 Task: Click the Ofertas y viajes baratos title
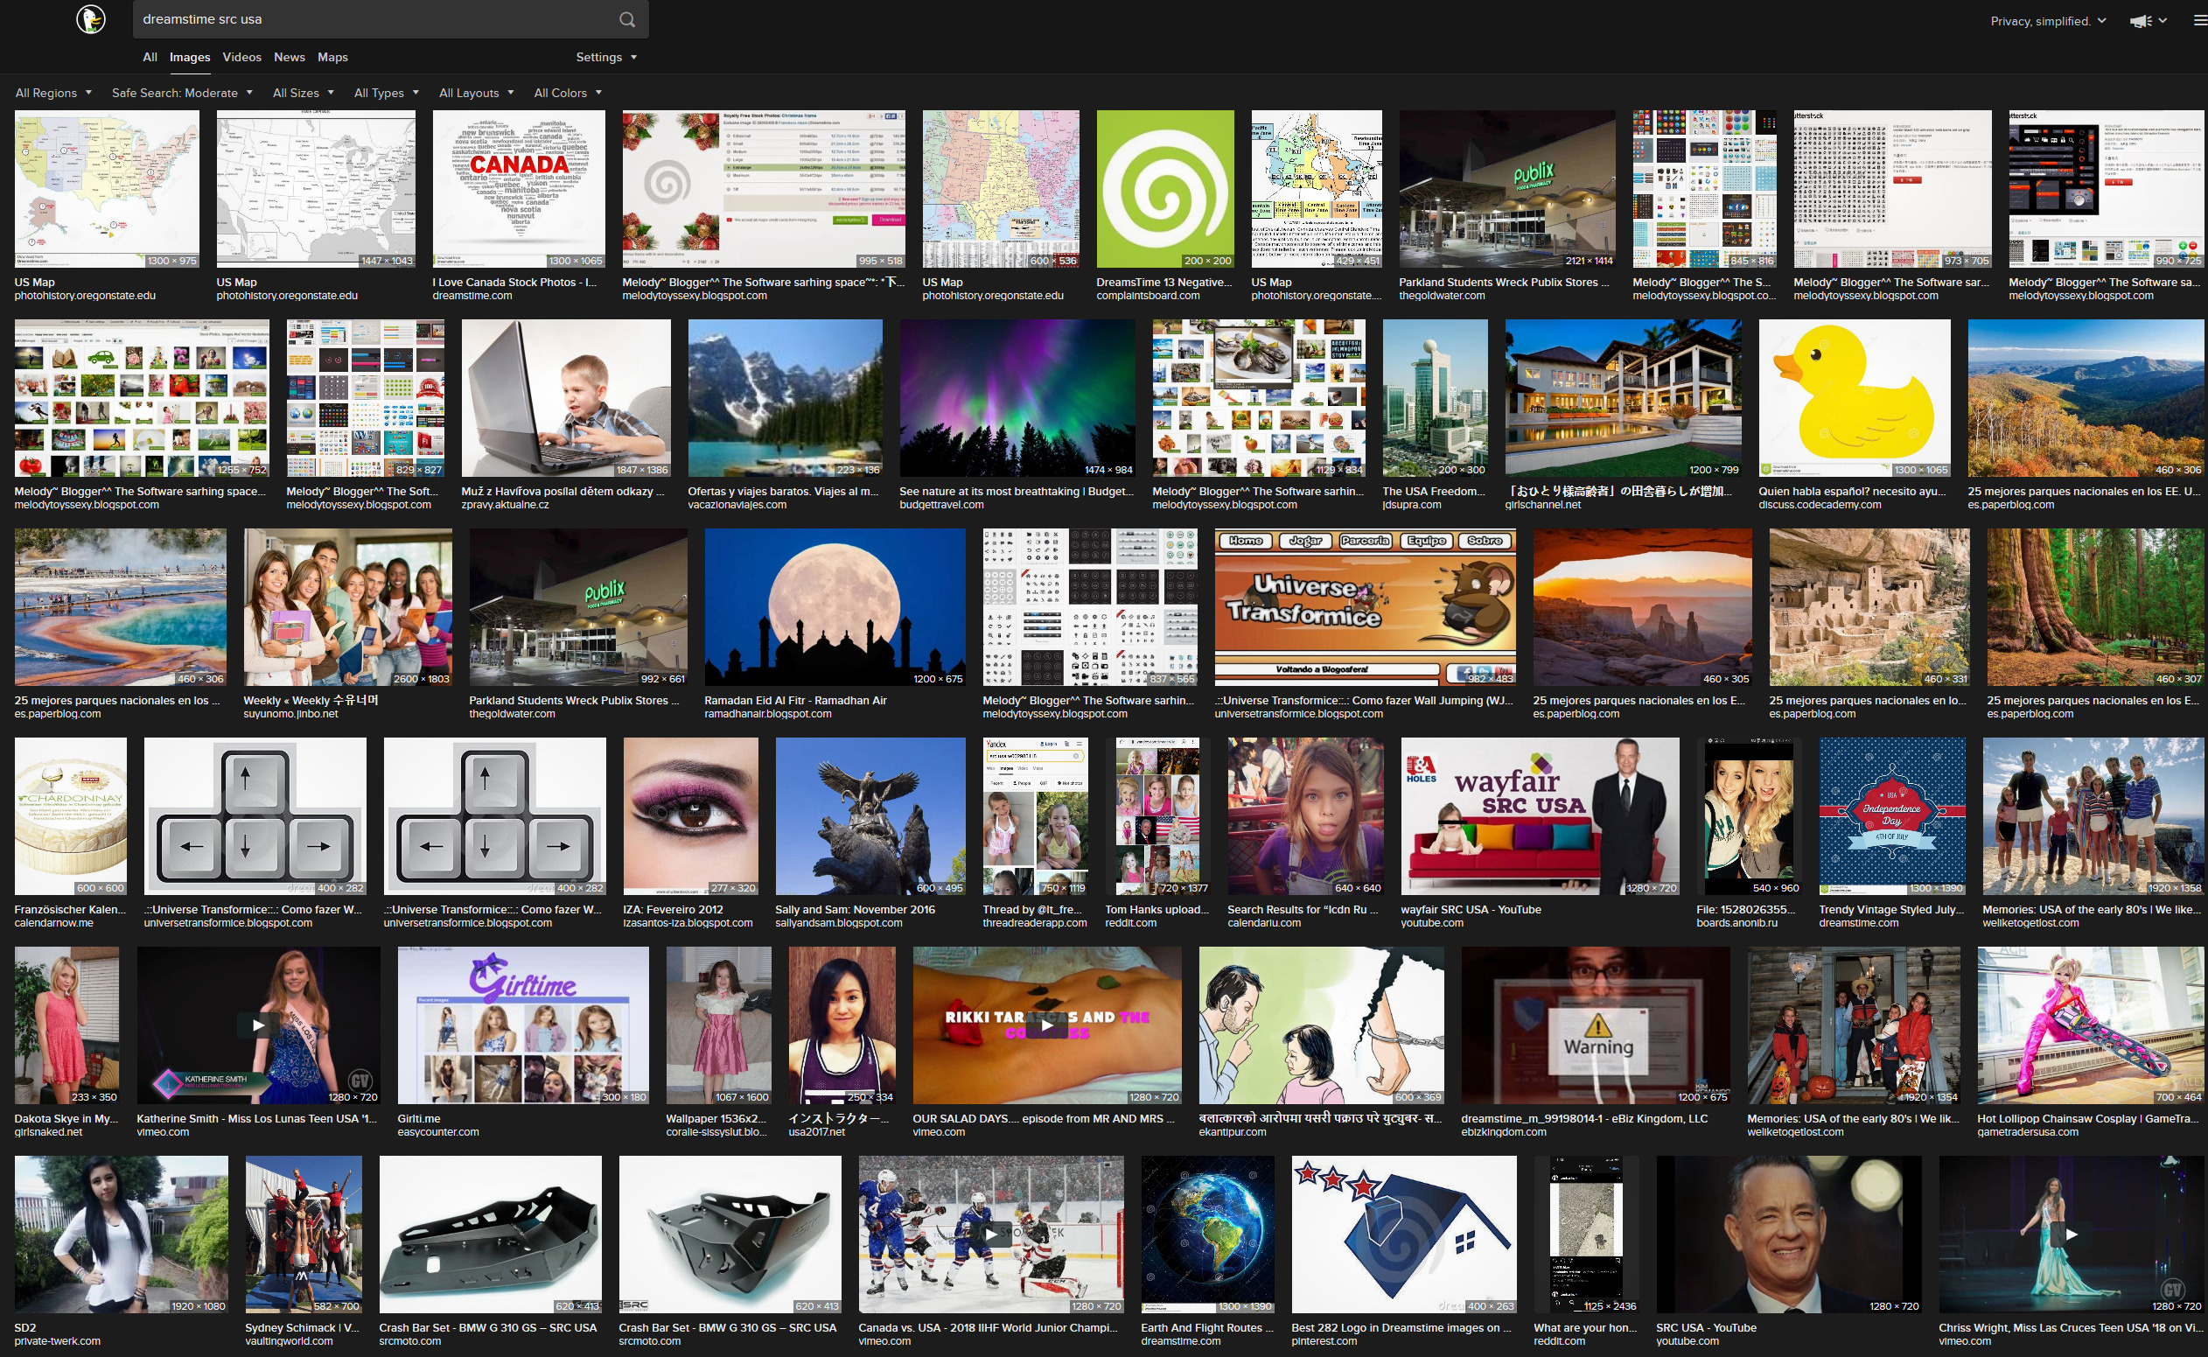[783, 491]
